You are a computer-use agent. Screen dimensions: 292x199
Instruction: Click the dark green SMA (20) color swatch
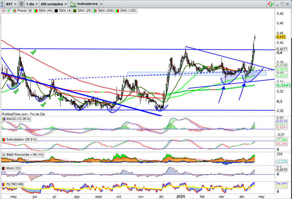pos(75,11)
